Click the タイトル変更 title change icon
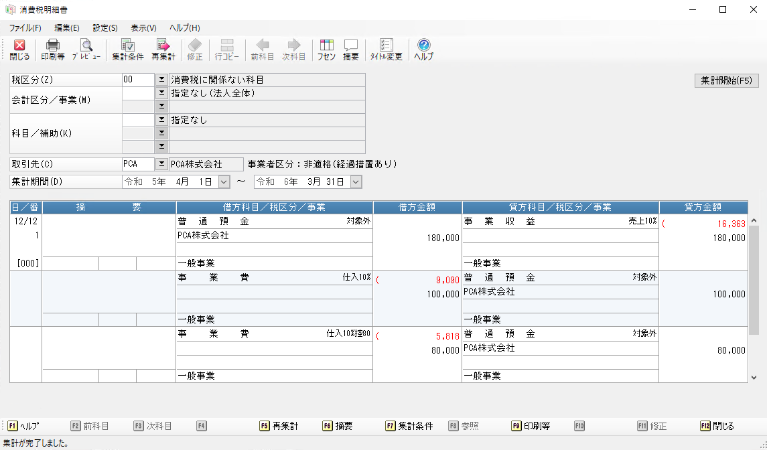The height and width of the screenshot is (450, 767). pos(387,50)
